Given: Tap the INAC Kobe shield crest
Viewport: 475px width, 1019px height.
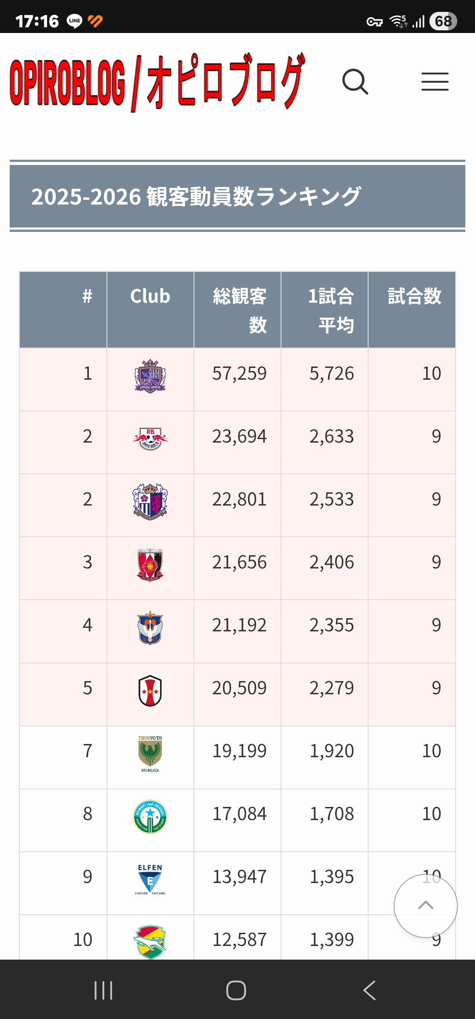Looking at the screenshot, I should coord(150,691).
